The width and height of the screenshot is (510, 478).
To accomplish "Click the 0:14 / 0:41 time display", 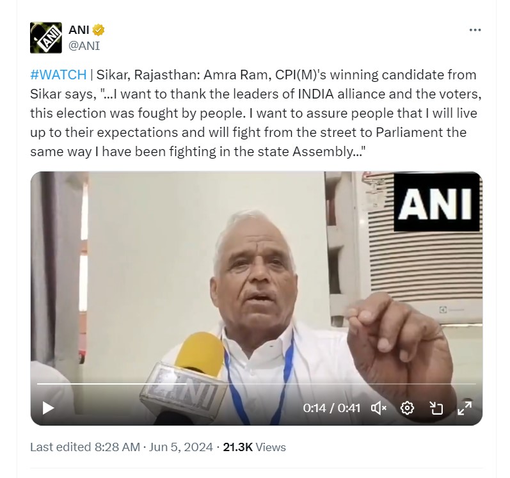I will 331,408.
